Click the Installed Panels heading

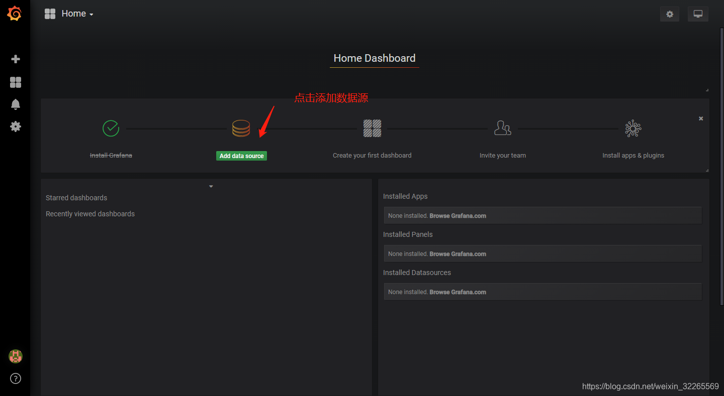point(408,234)
